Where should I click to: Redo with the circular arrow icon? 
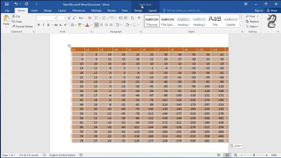pyautogui.click(x=26, y=4)
